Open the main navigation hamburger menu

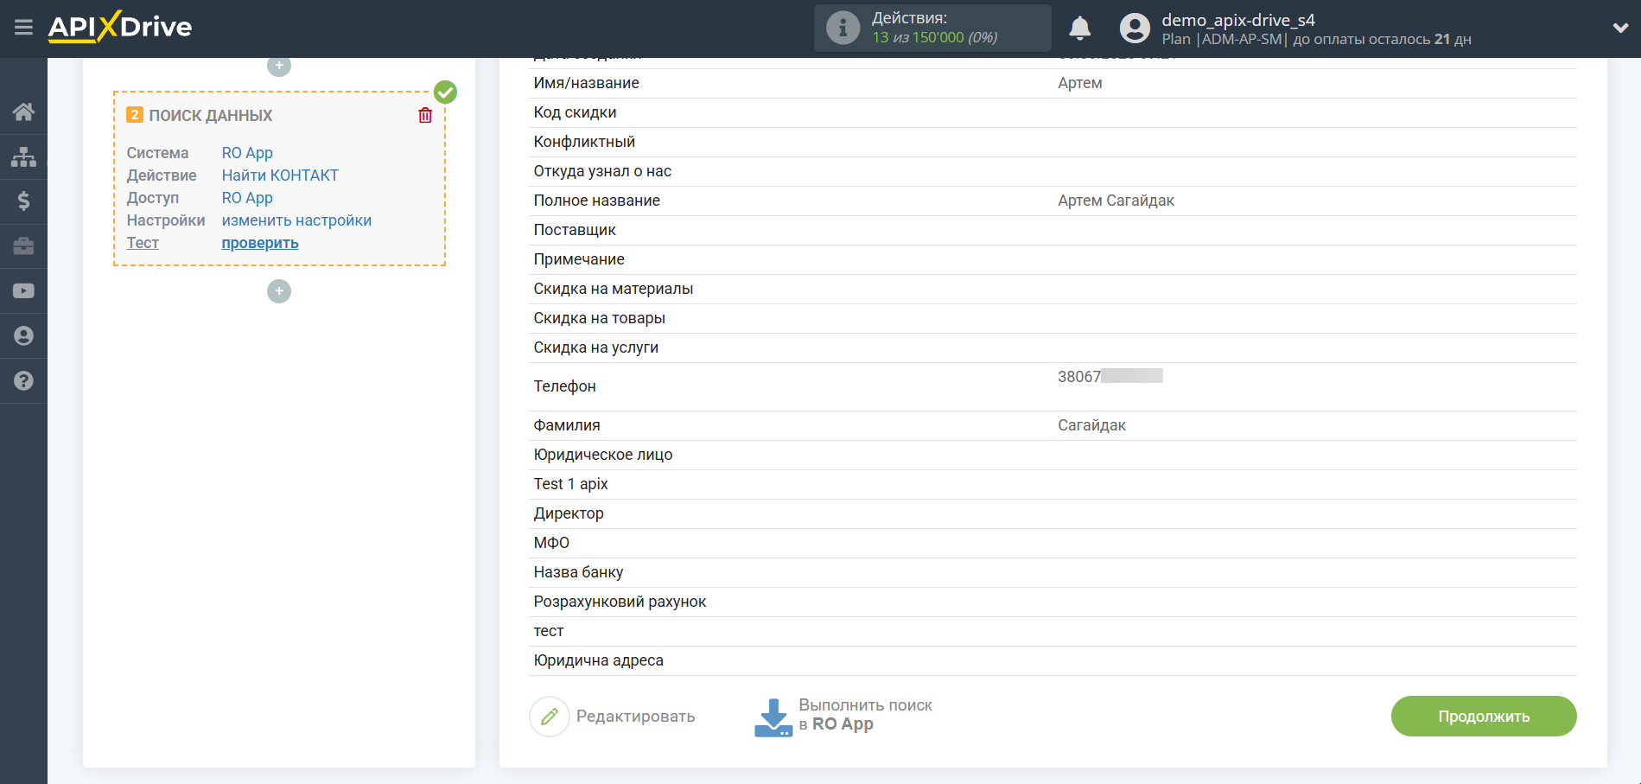(23, 28)
